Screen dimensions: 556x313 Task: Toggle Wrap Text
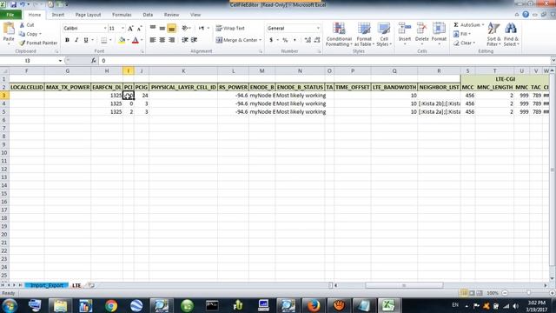[230, 28]
